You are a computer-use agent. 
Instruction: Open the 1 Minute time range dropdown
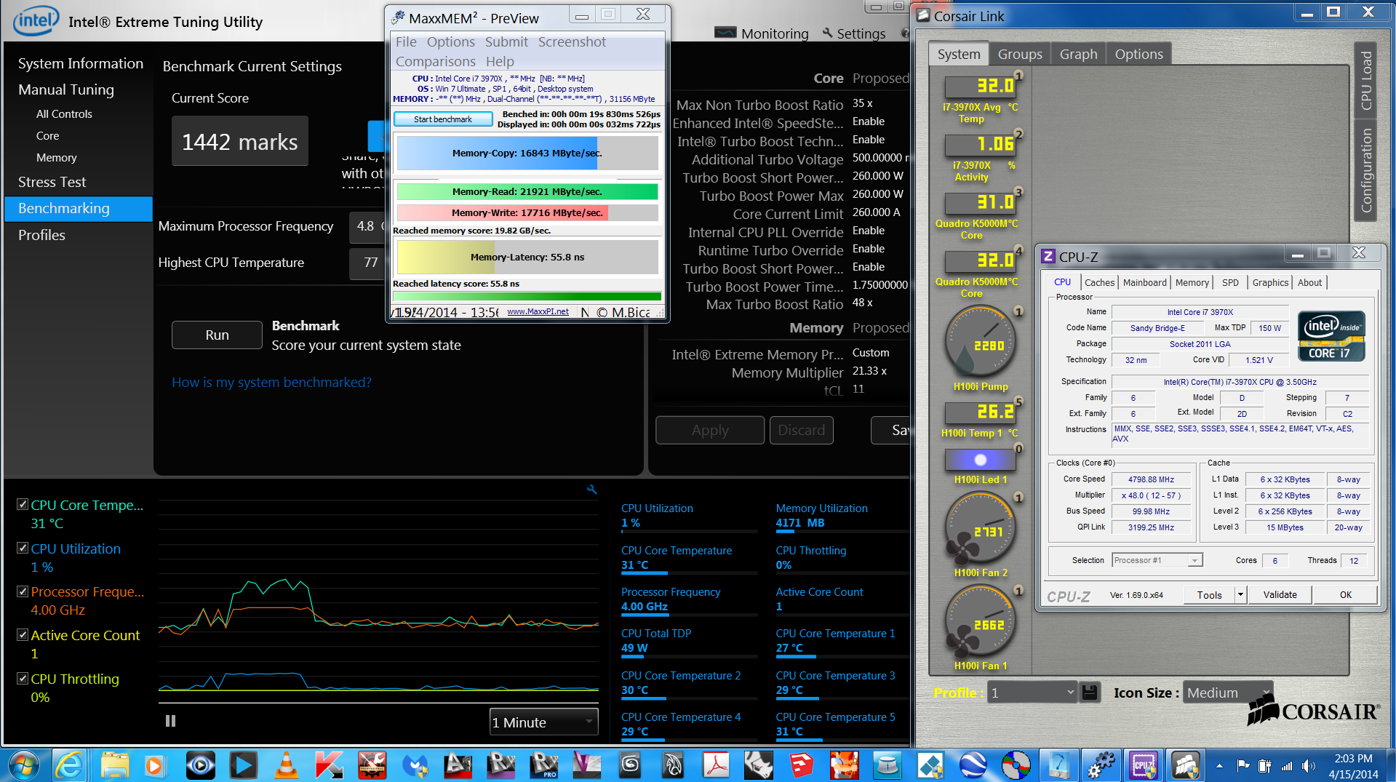(543, 722)
